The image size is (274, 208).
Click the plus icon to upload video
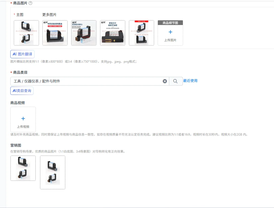click(x=23, y=119)
